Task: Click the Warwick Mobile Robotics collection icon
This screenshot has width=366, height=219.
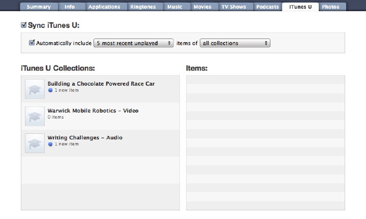Action: [35, 116]
